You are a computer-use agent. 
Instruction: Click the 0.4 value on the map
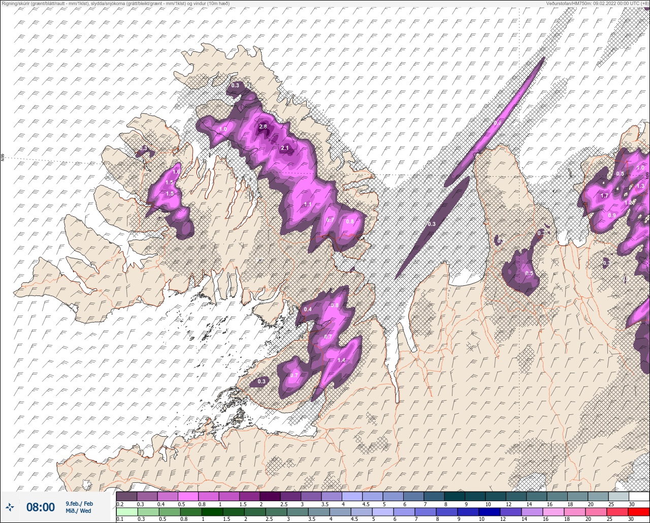click(308, 309)
